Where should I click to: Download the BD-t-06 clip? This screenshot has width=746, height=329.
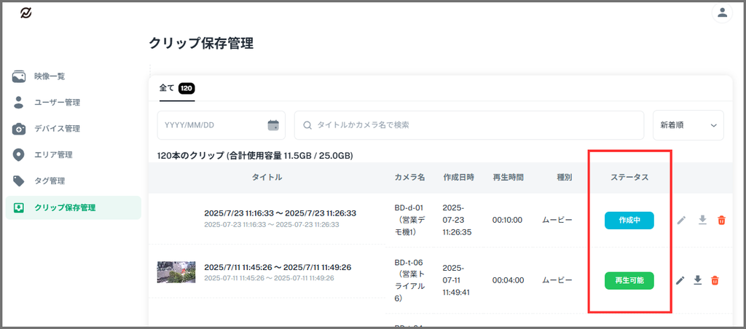point(697,280)
